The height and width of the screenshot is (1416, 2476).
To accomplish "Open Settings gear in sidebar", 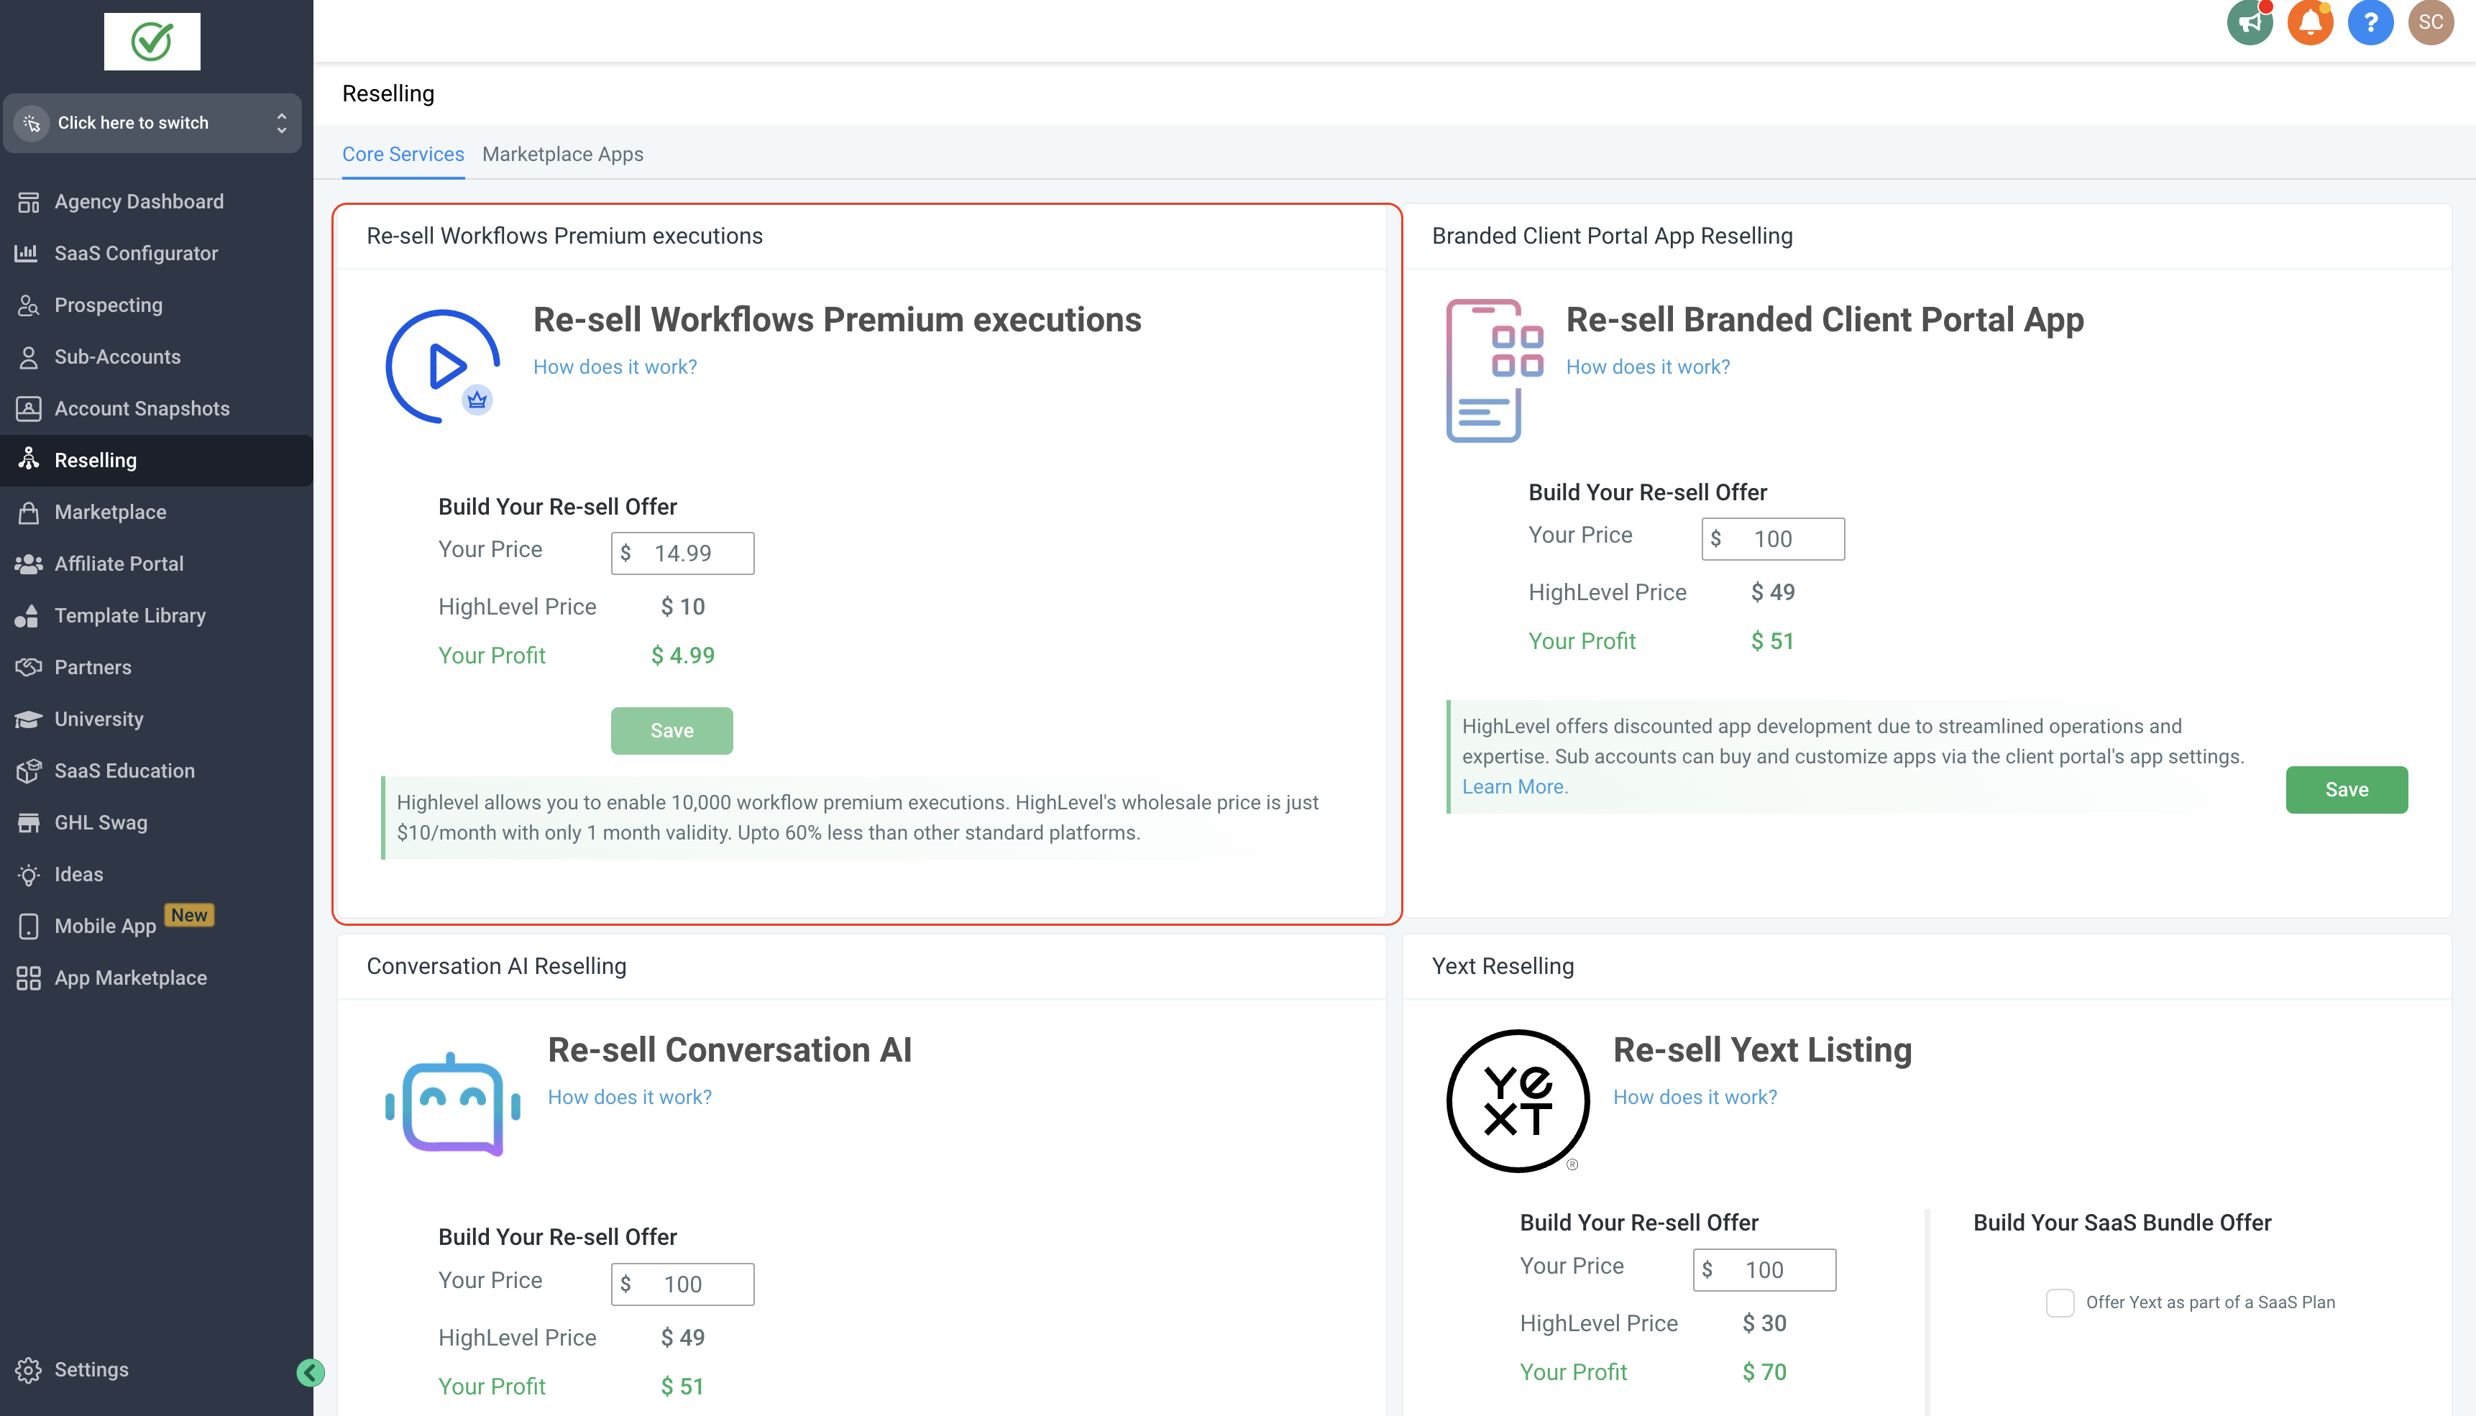I will [91, 1369].
